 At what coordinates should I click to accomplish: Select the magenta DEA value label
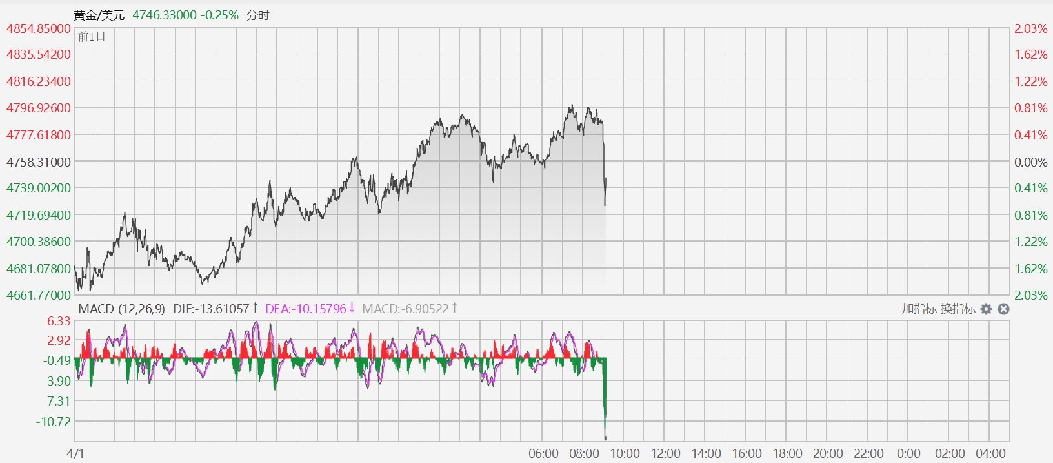(310, 309)
